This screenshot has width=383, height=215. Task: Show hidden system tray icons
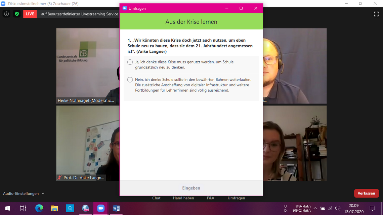click(x=315, y=208)
